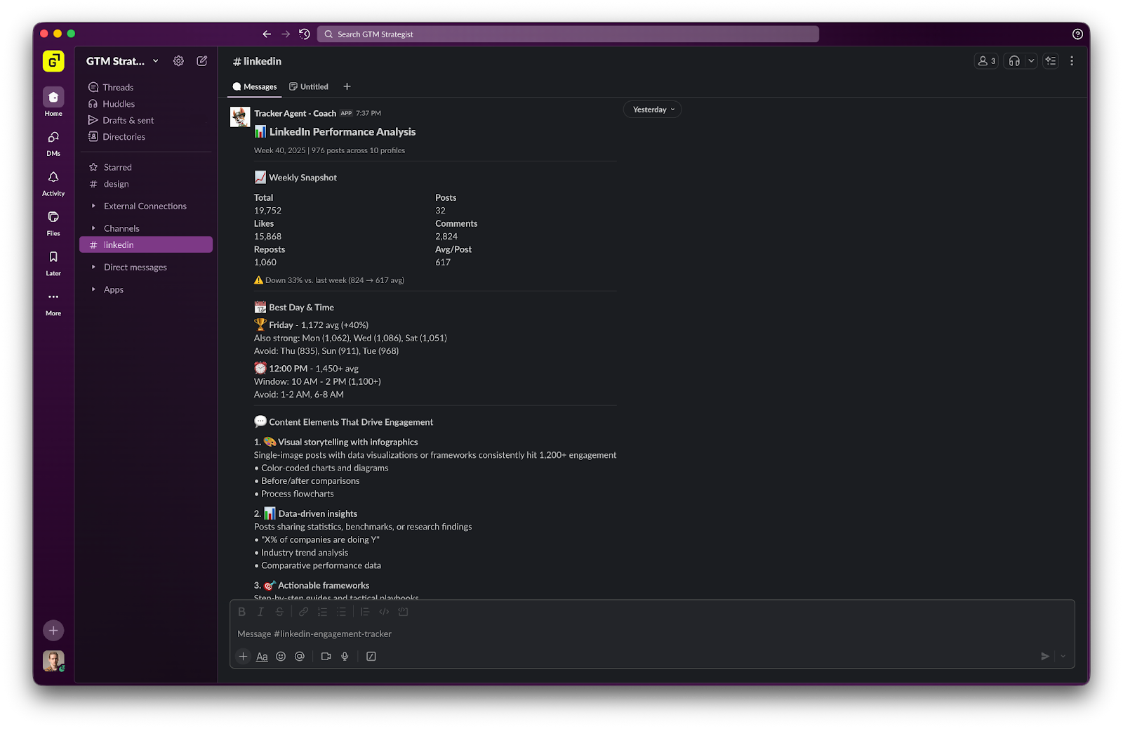The image size is (1123, 729).
Task: Record a video clip
Action: [326, 656]
